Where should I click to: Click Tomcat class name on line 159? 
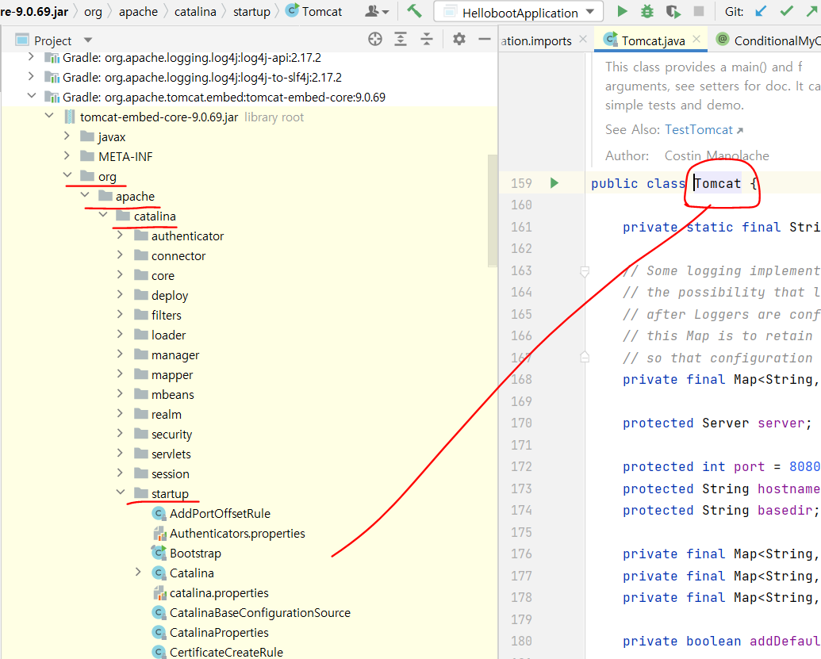click(x=718, y=184)
